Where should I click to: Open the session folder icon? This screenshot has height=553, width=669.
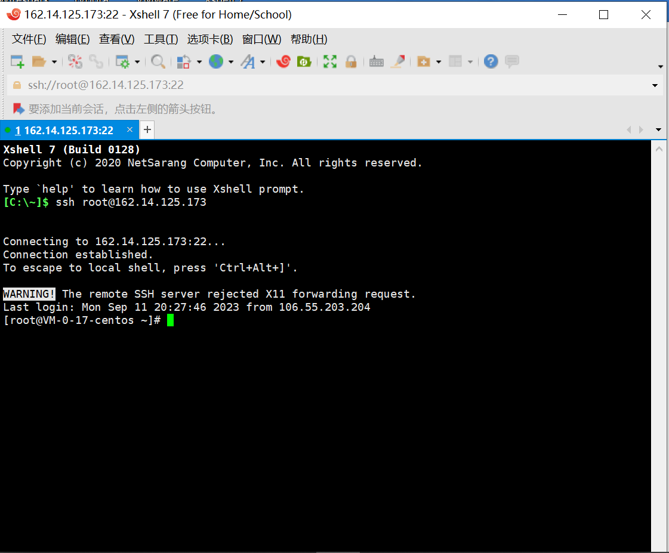(x=39, y=61)
